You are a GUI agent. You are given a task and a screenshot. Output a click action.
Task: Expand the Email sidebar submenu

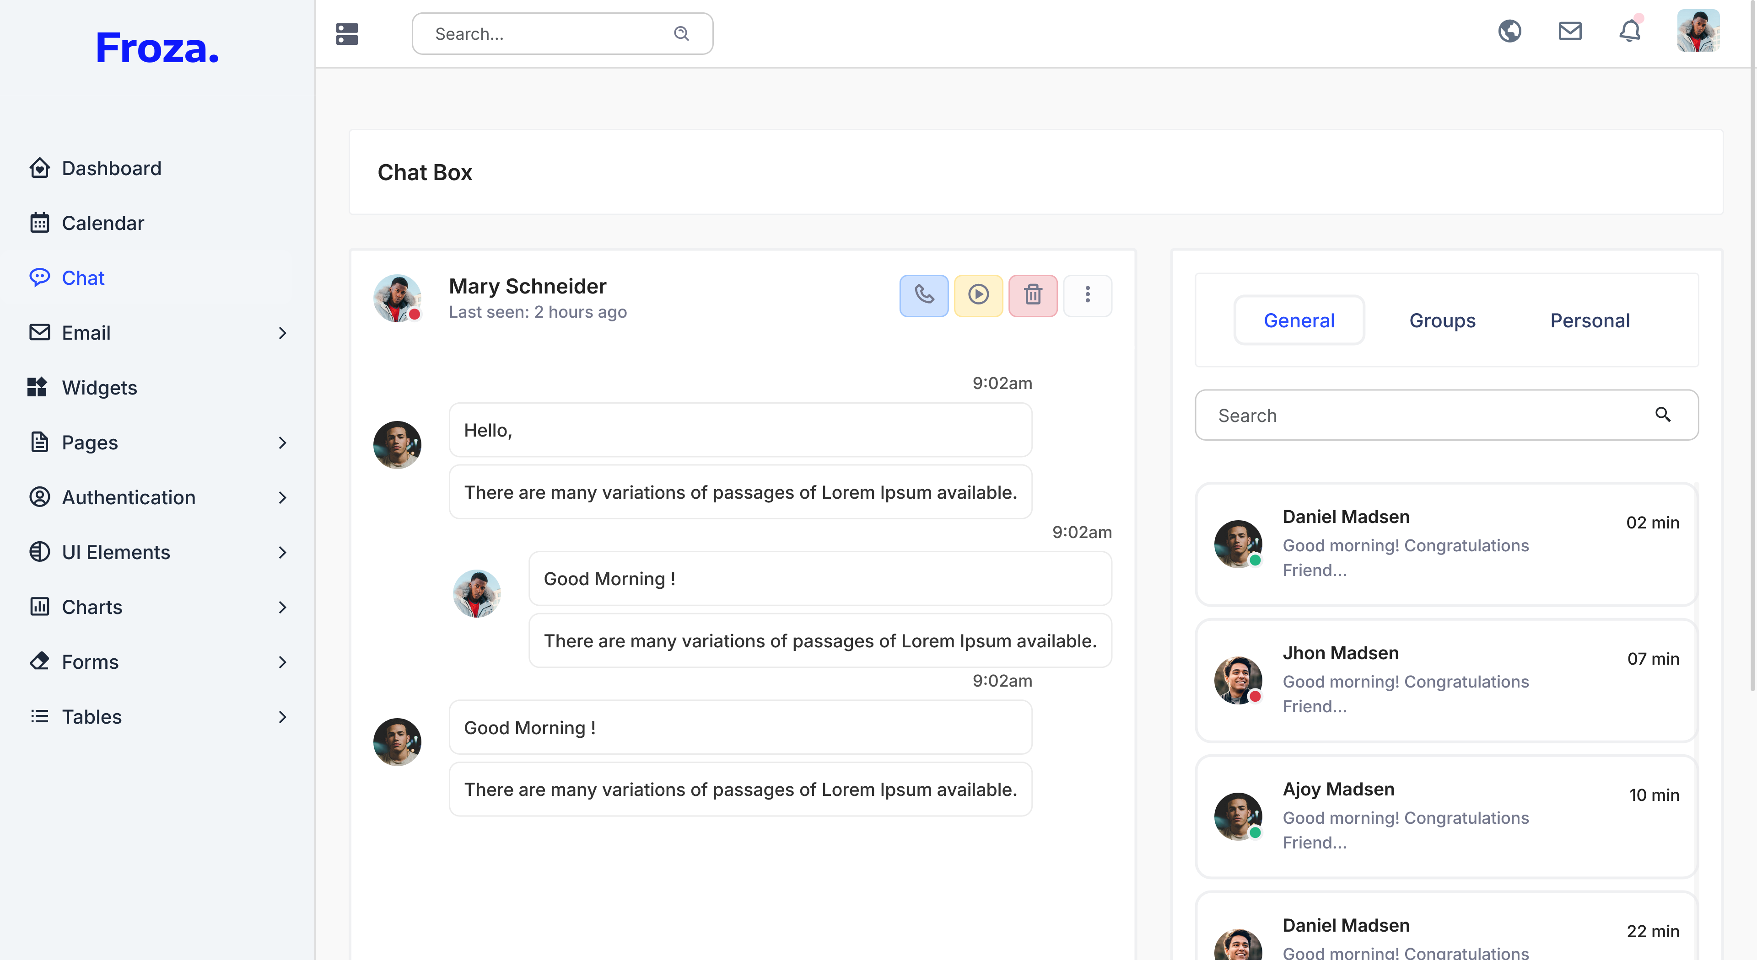[282, 332]
